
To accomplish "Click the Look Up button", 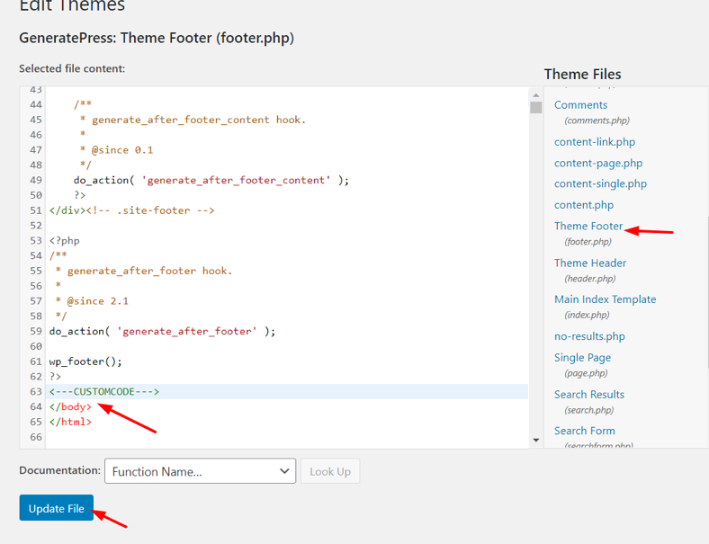I will pos(330,471).
